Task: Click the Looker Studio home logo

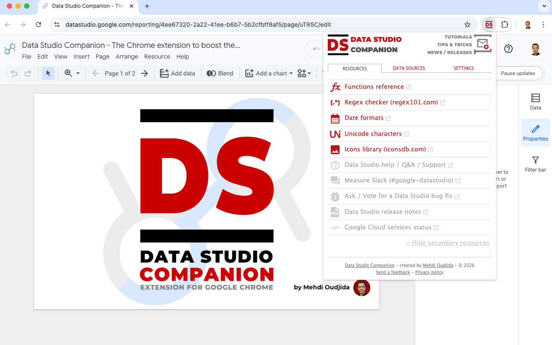Action: (x=10, y=49)
